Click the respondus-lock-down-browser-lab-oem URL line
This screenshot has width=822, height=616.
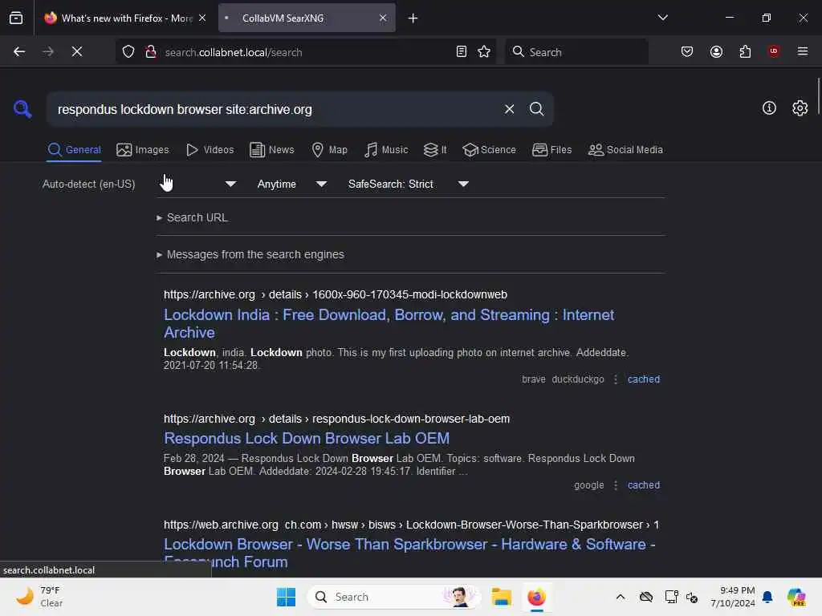coord(336,419)
